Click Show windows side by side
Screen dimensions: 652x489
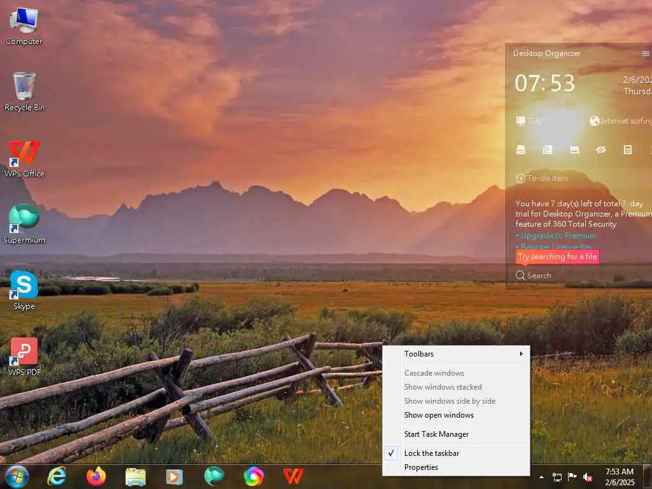coord(456,401)
